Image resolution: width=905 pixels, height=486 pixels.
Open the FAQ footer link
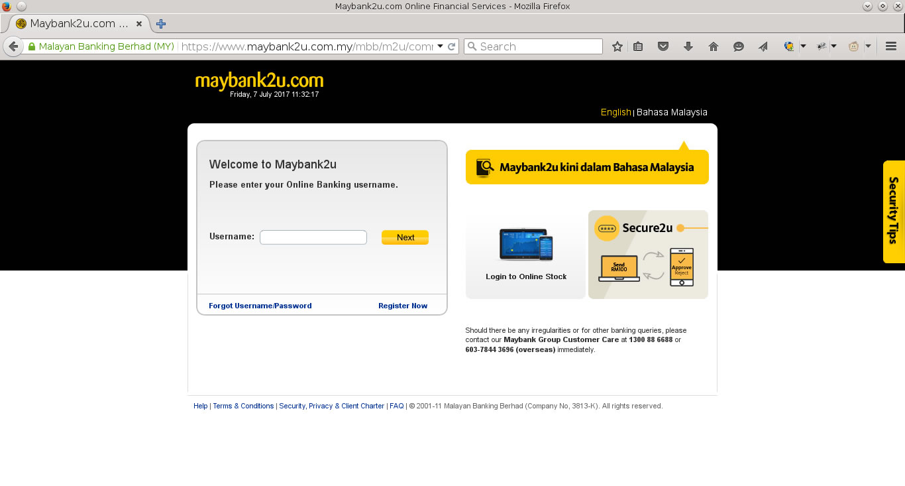coord(397,406)
